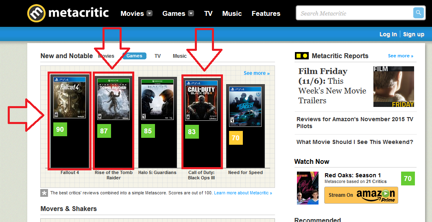
Task: Click the green 87 Metascore badge
Action: pyautogui.click(x=104, y=131)
